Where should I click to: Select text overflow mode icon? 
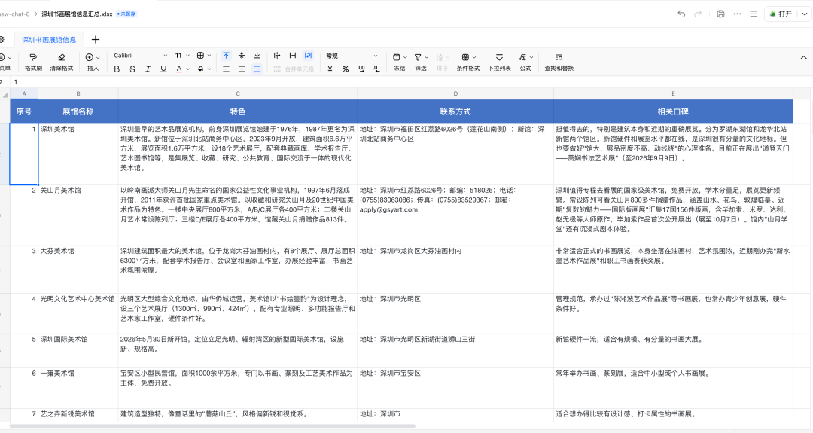click(x=277, y=56)
